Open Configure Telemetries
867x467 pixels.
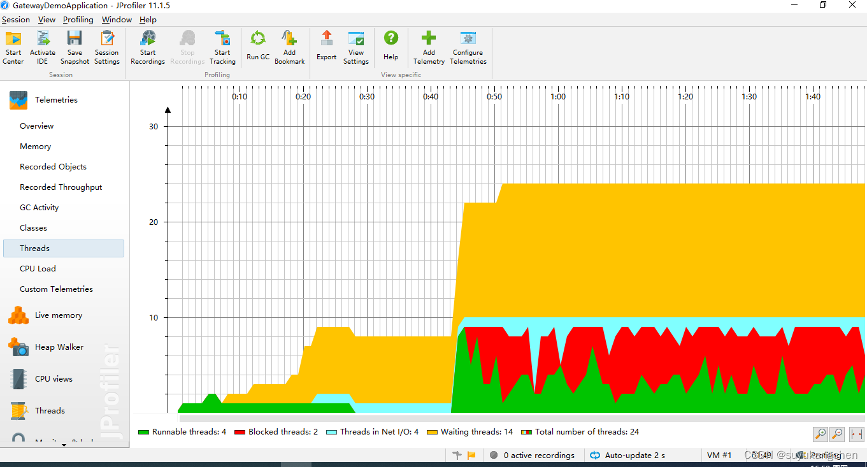pyautogui.click(x=468, y=48)
